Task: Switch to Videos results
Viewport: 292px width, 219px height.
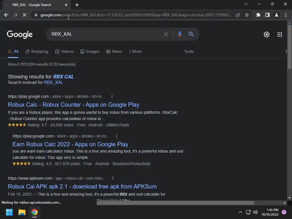Action: tap(64, 52)
